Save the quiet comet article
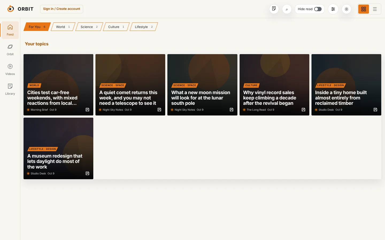Screen dimensions: 385x240 (x=159, y=110)
